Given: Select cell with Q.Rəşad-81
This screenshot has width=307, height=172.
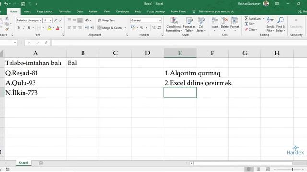Looking at the screenshot, I should click(35, 73).
